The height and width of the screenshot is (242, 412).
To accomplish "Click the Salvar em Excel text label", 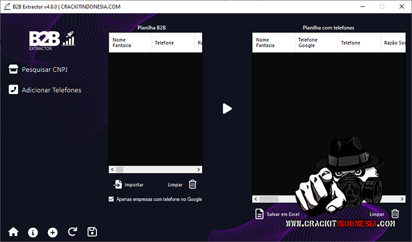I will tap(283, 214).
